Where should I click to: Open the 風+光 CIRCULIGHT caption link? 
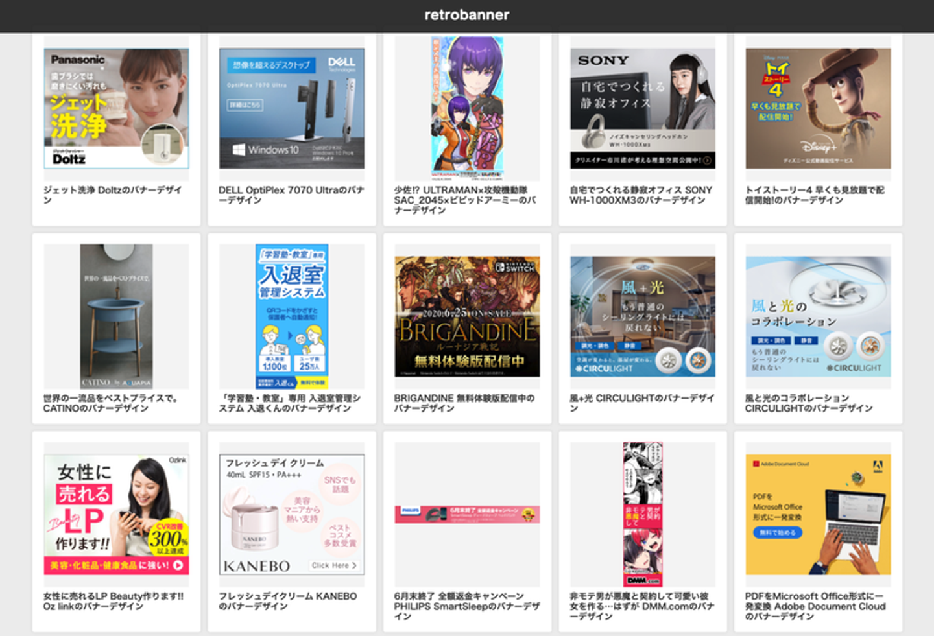click(642, 403)
